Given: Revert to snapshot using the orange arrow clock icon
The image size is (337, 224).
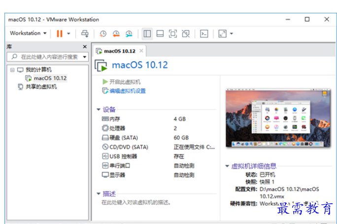Looking at the screenshot, I should [116, 34].
